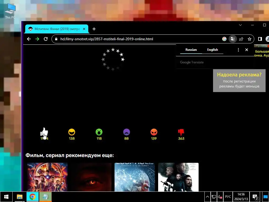Open the This PC desktop icon
The height and width of the screenshot is (202, 269).
click(10, 11)
